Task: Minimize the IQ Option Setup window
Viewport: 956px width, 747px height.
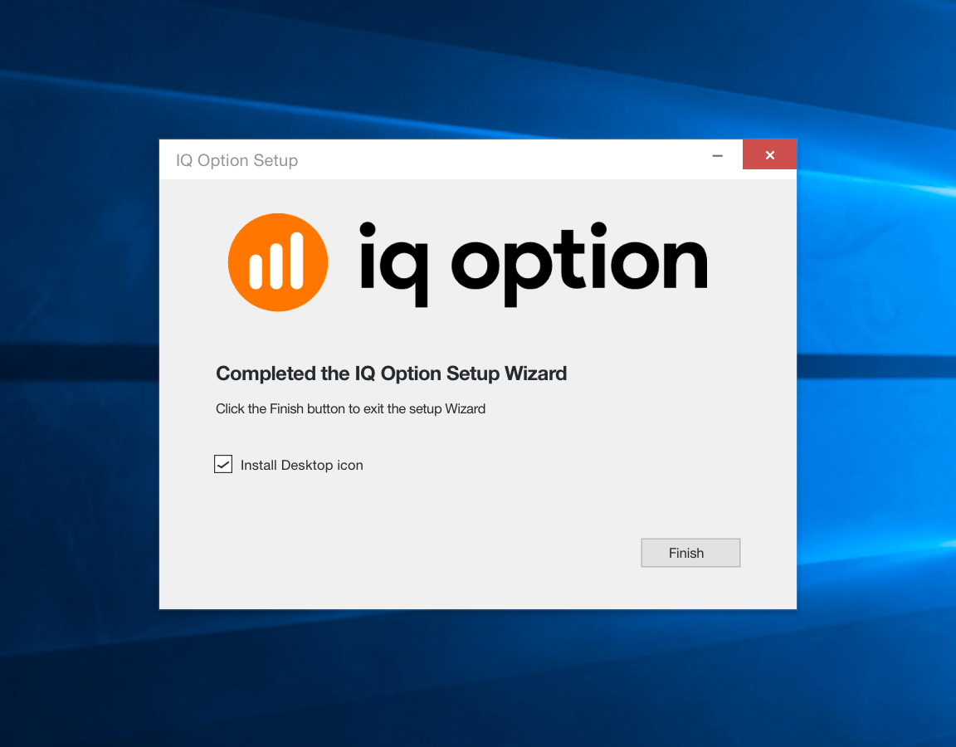Action: pos(718,156)
